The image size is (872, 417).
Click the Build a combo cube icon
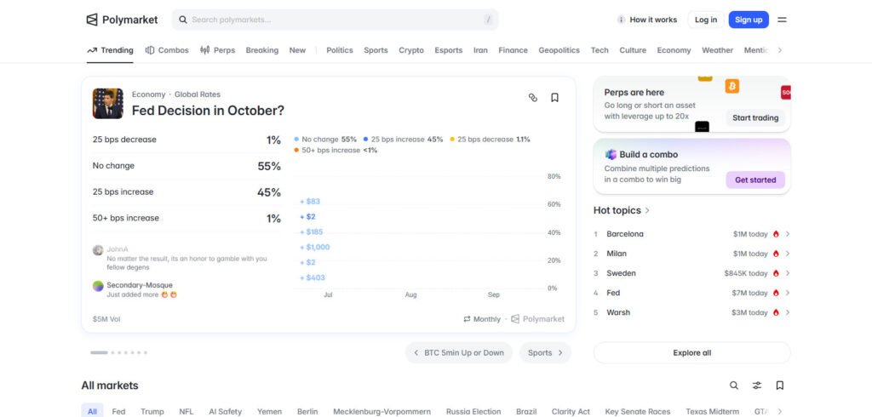611,155
